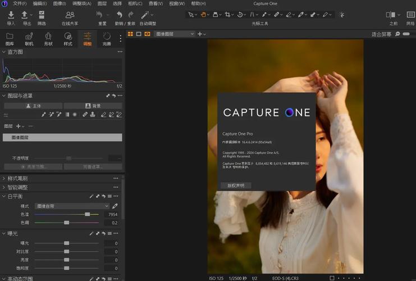Click the 饱和度 value field
The width and height of the screenshot is (416, 281).
coord(112,268)
